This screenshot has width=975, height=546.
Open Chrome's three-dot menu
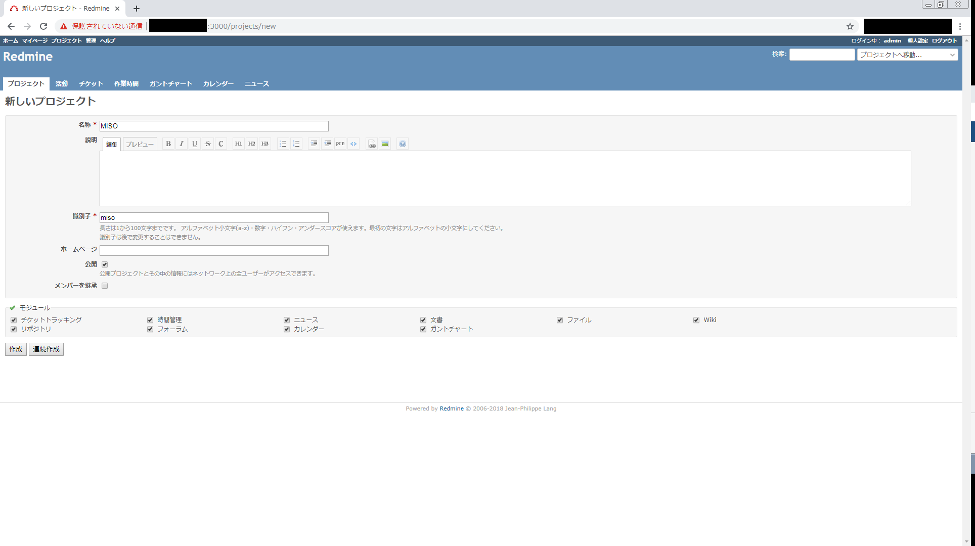(x=960, y=26)
